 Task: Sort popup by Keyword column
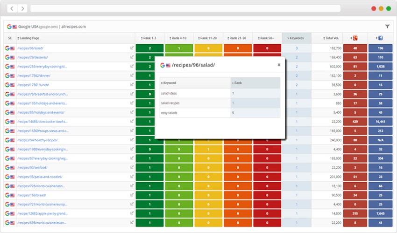click(169, 82)
